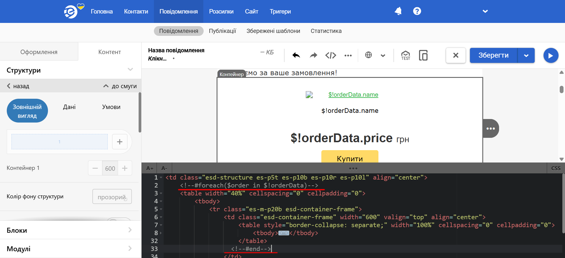565x258 pixels.
Task: Collapse the Структури section
Action: tap(130, 70)
